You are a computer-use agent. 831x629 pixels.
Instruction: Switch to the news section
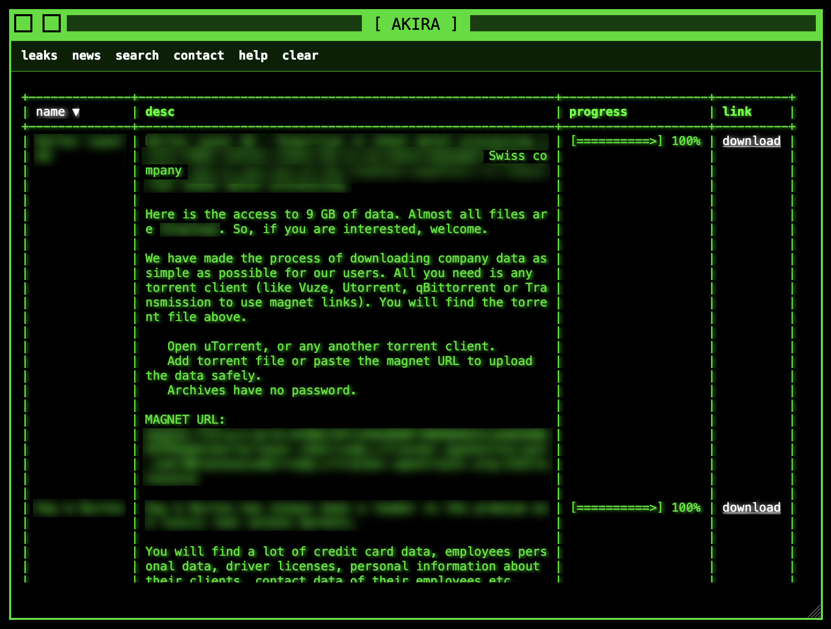[87, 56]
